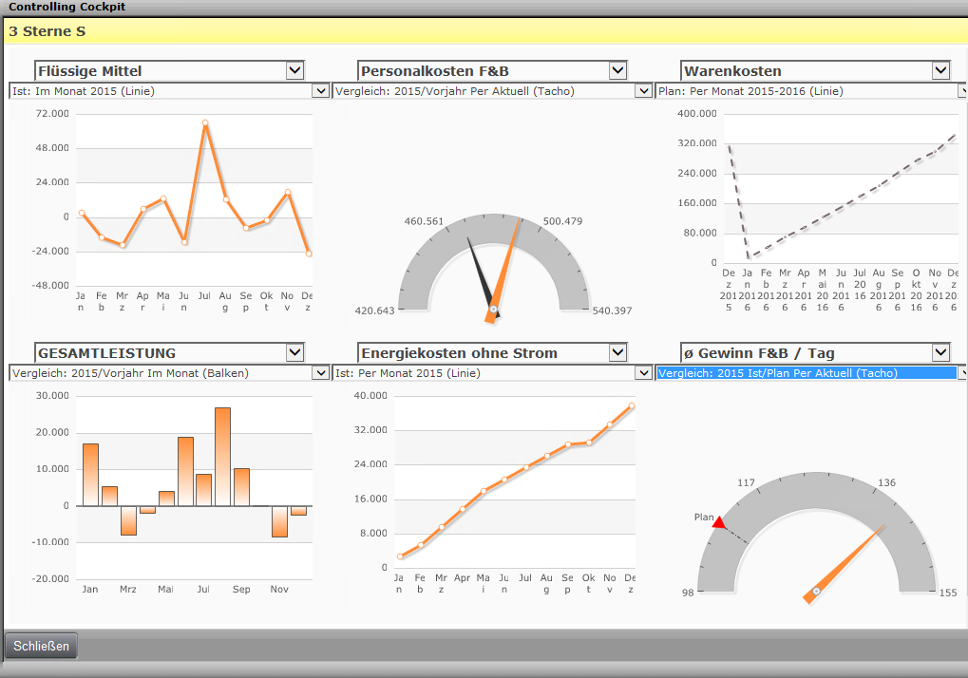Image resolution: width=968 pixels, height=678 pixels.
Task: Expand the "Vergleich: 2015/Vorjahr Im Monat (Balken)" selector
Action: tap(320, 372)
